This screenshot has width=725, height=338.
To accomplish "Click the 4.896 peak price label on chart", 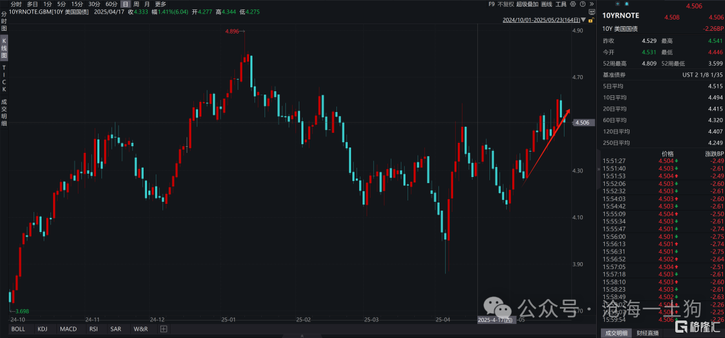I will pyautogui.click(x=232, y=32).
